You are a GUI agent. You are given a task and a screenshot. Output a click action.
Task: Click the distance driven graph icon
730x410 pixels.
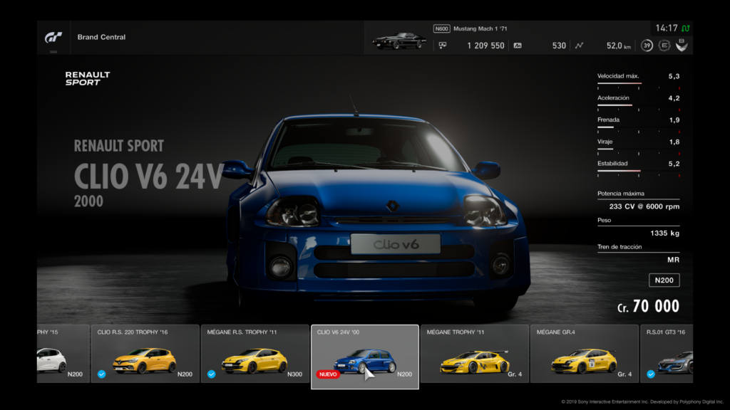pyautogui.click(x=579, y=46)
